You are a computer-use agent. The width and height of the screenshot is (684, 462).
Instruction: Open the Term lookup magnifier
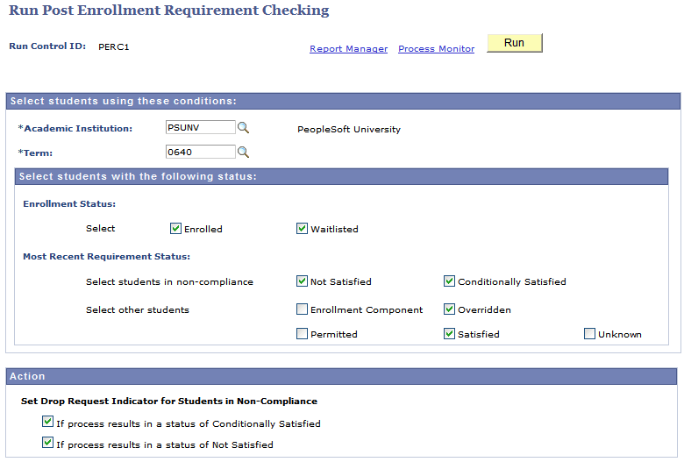tap(243, 152)
